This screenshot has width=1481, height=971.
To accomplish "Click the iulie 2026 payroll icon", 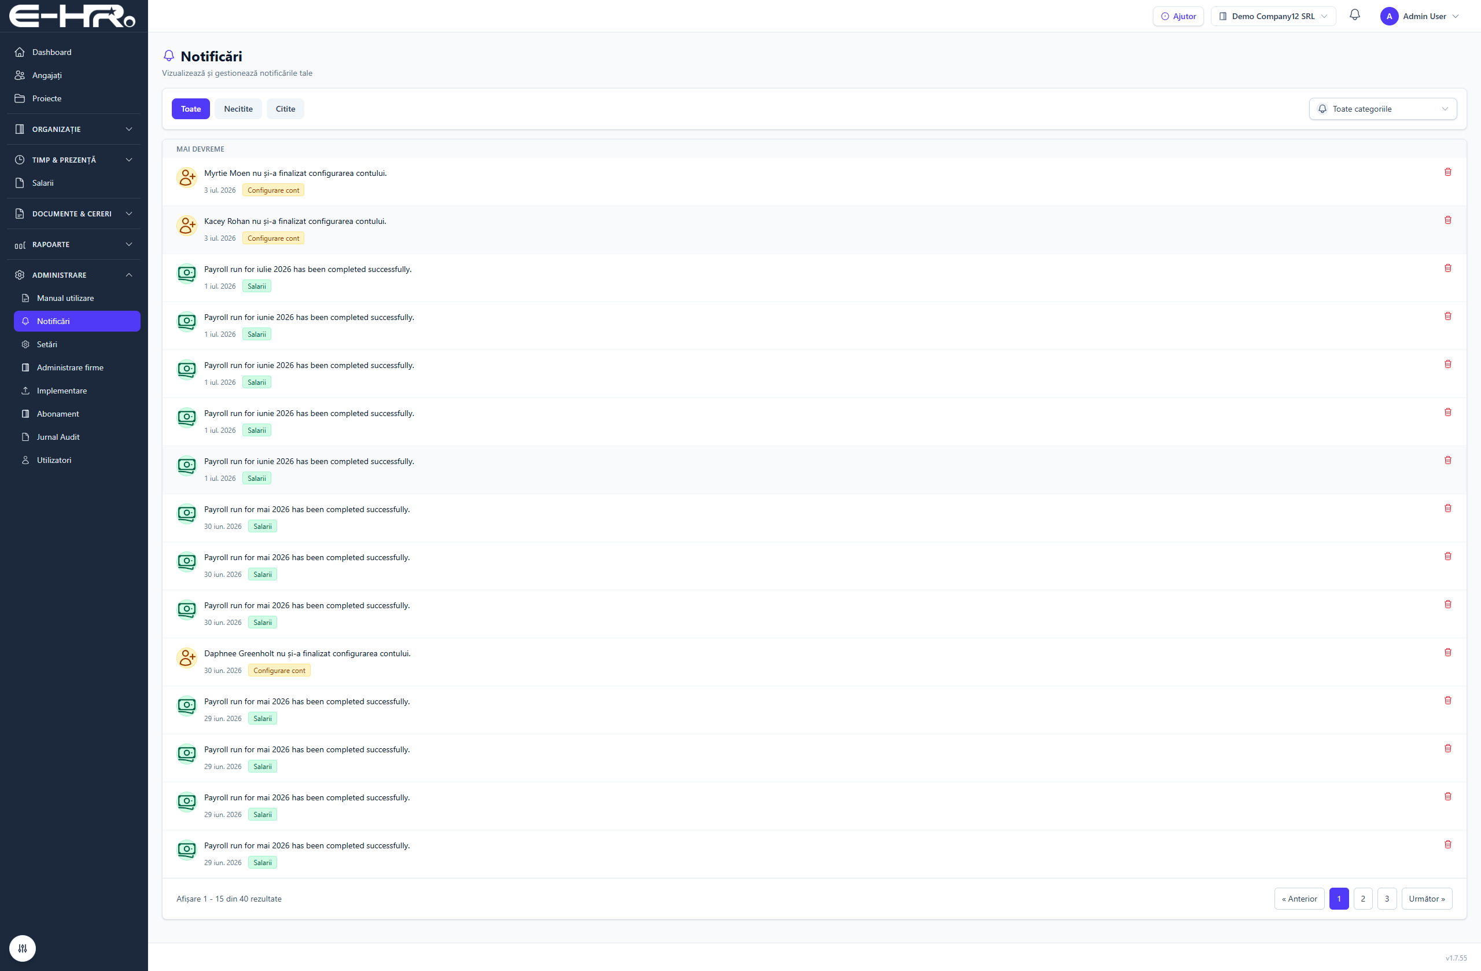I will [187, 273].
